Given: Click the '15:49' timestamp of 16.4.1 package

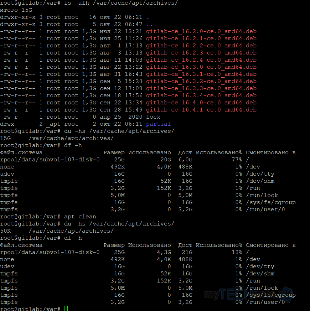Looking at the screenshot, I should coord(134,110).
